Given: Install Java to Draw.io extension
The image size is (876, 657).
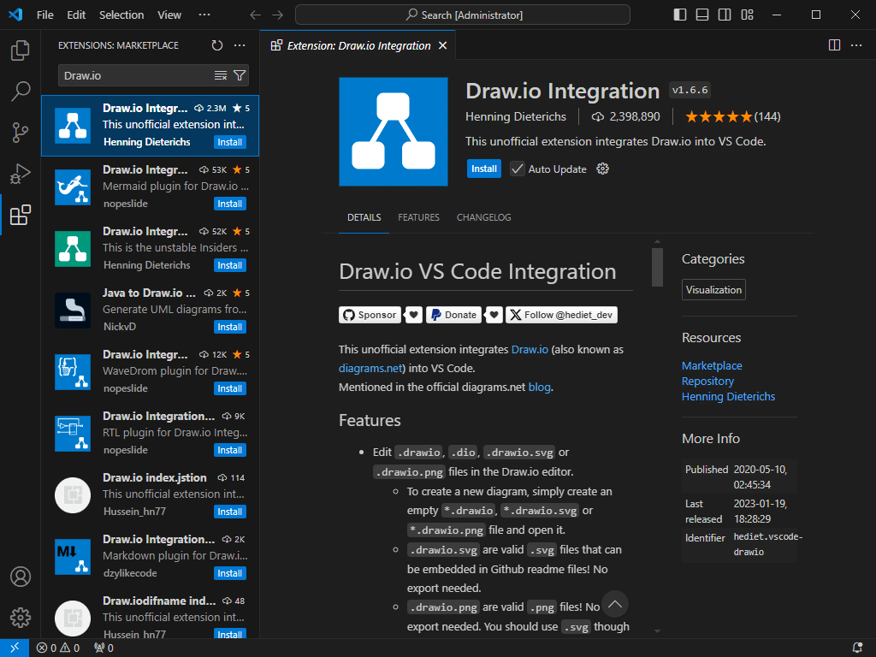Looking at the screenshot, I should [x=229, y=327].
